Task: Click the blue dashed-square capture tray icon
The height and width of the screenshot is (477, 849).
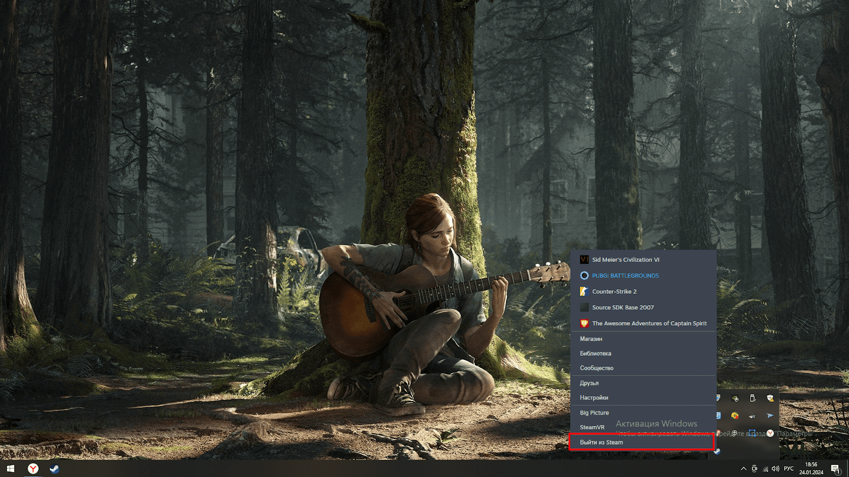Action: click(752, 434)
